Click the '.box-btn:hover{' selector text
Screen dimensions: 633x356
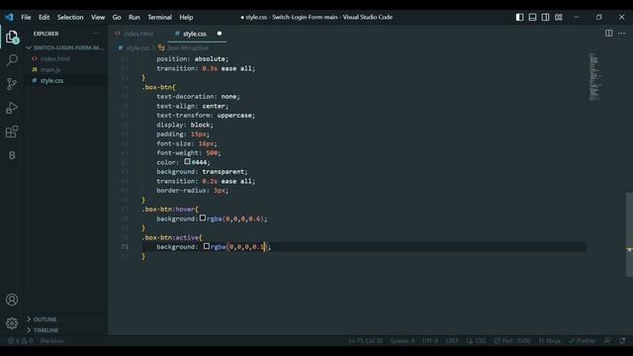[170, 209]
